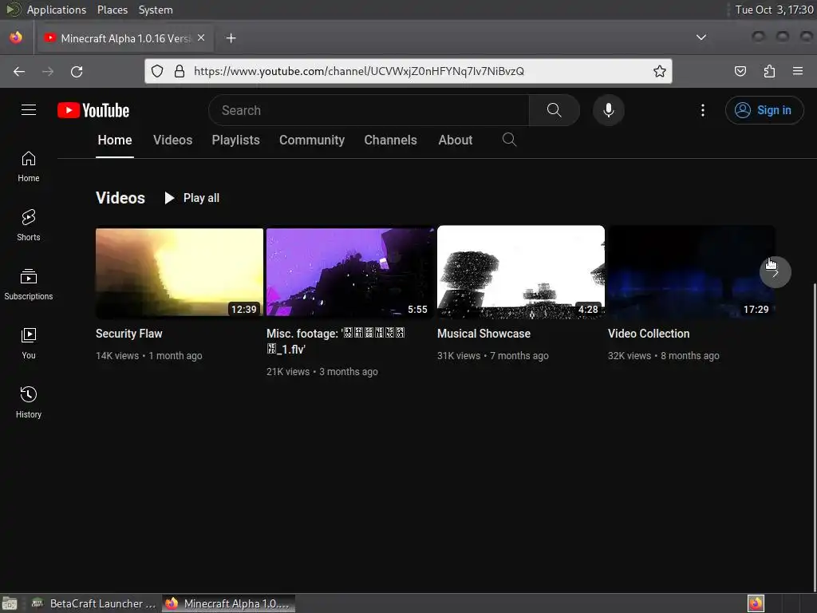This screenshot has height=613, width=817.
Task: Open Shorts in sidebar
Action: pos(29,225)
